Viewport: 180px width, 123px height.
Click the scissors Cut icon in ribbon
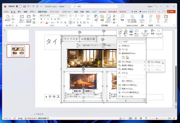pos(13,16)
